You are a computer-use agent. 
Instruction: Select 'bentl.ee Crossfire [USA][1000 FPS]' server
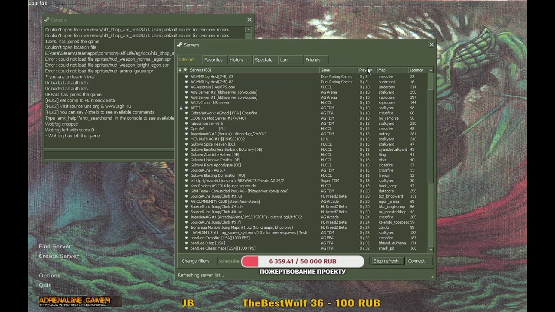pos(304,238)
